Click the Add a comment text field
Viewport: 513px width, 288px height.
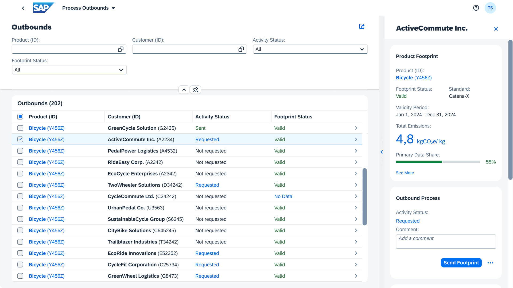tap(446, 242)
